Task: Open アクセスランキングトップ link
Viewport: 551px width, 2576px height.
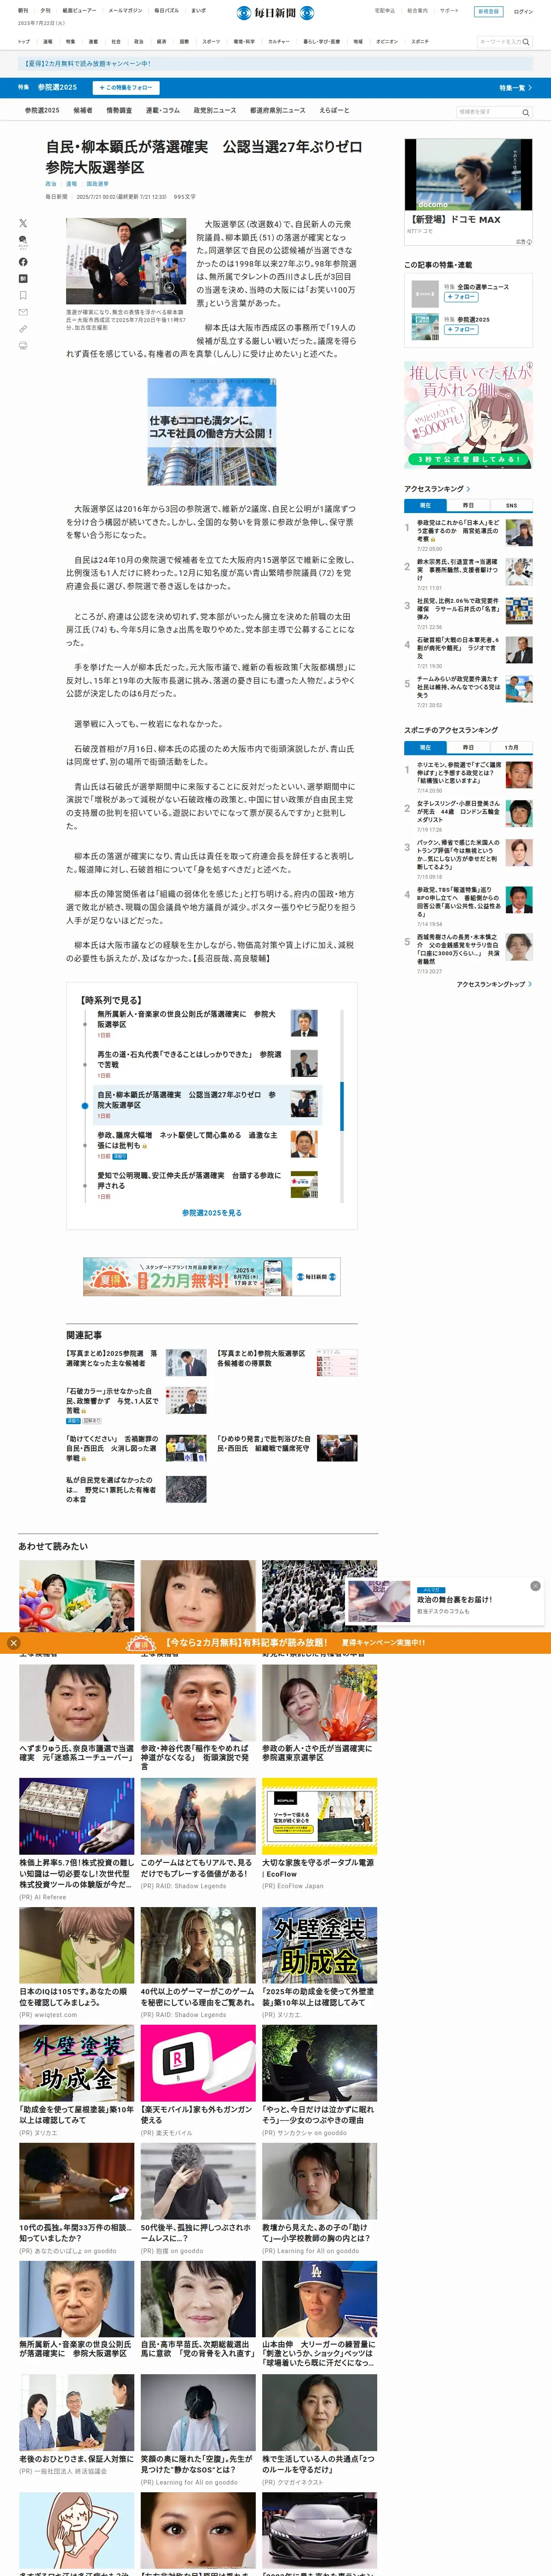Action: (x=494, y=985)
